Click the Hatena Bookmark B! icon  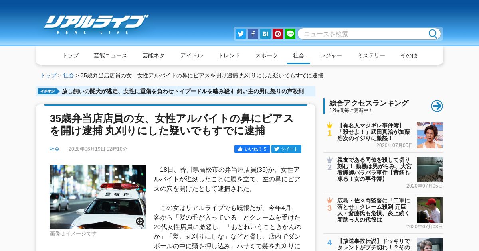[265, 34]
